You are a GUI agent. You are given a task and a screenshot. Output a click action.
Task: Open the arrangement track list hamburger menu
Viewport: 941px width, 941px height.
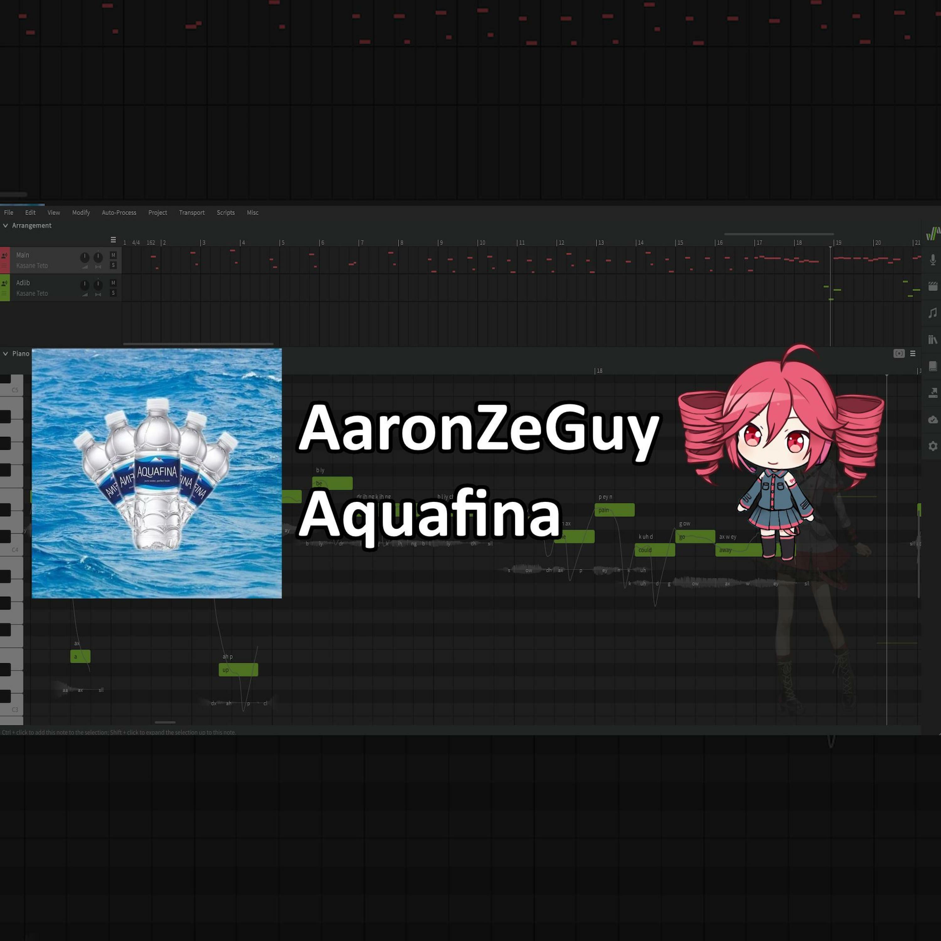tap(114, 240)
